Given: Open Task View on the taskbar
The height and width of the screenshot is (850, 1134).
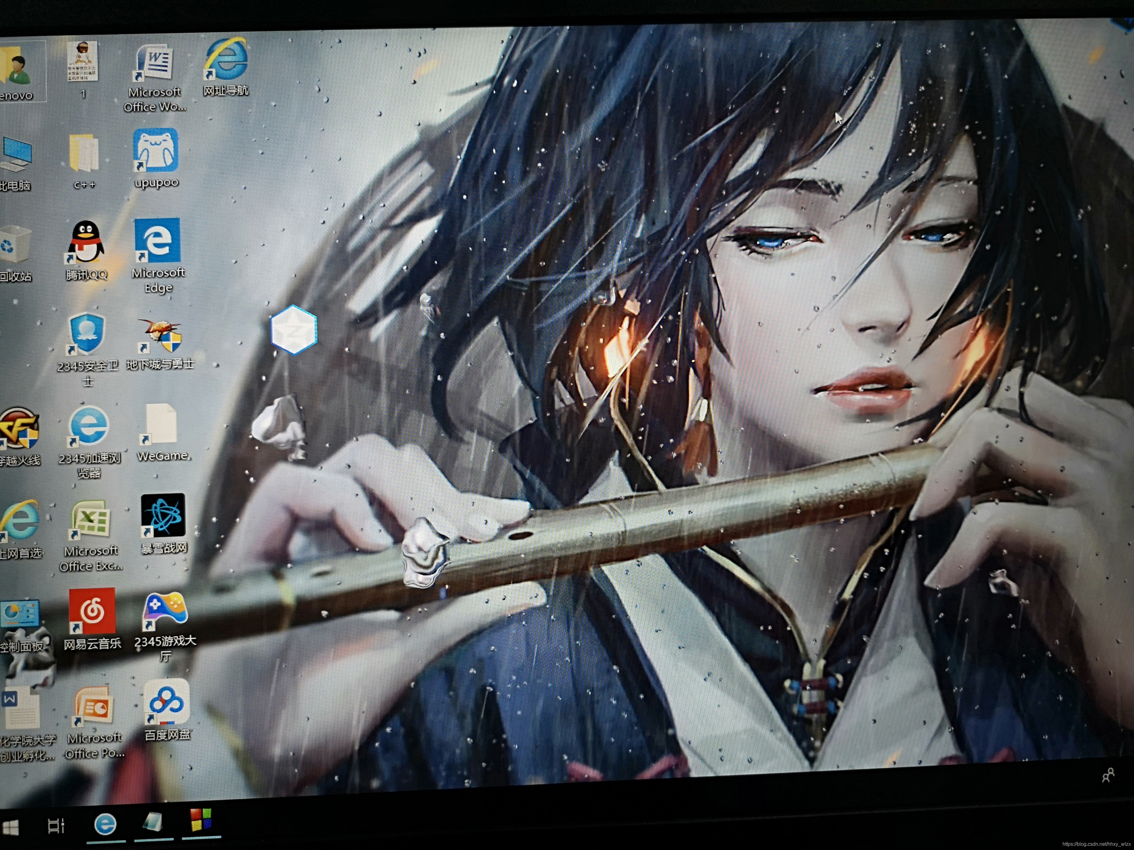Looking at the screenshot, I should pos(56,825).
